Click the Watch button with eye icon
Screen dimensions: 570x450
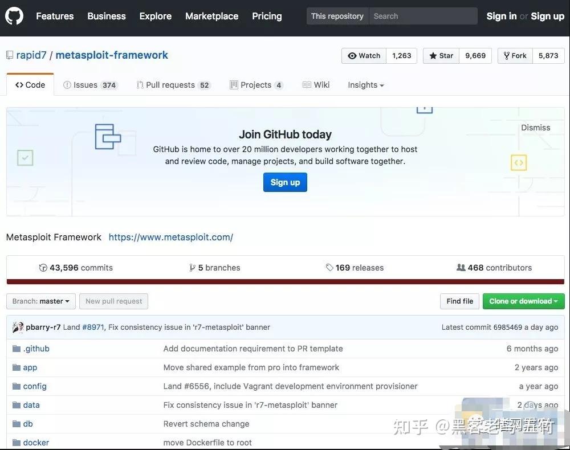click(364, 56)
